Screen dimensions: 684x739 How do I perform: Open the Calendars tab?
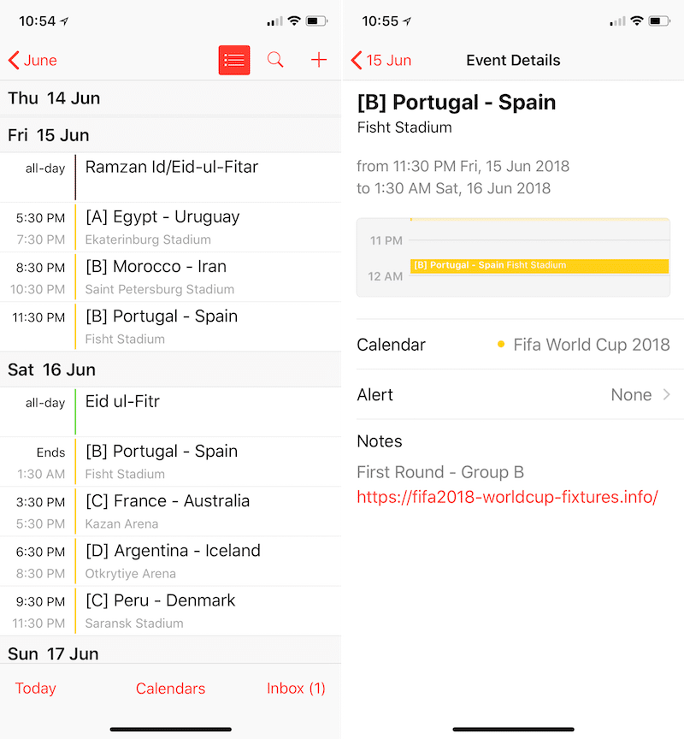coord(171,689)
